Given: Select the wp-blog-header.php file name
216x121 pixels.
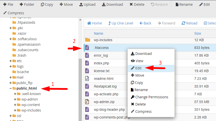Looking at the screenshot, I should coord(109,110).
